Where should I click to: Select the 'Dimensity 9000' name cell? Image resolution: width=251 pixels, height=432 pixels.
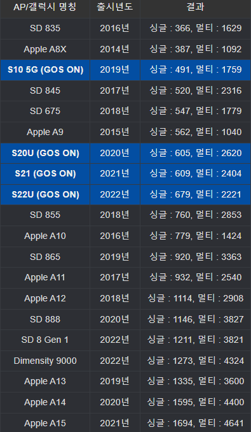point(45,361)
